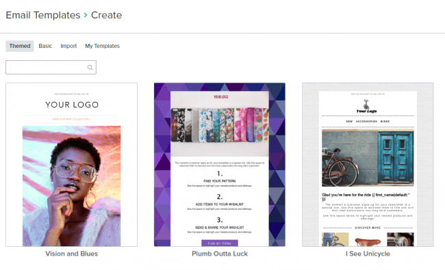Focus the template search field
The width and height of the screenshot is (445, 270).
tap(51, 68)
